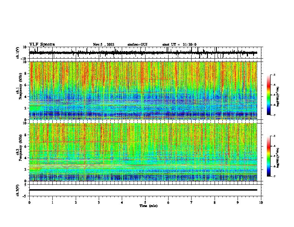The image size is (294, 227).
Task: Click the 5 tick label on ch.3(V) axis
Action: (x=26, y=185)
